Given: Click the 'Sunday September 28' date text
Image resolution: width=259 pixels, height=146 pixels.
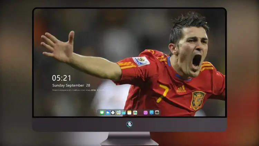Looking at the screenshot, I should point(71,85).
